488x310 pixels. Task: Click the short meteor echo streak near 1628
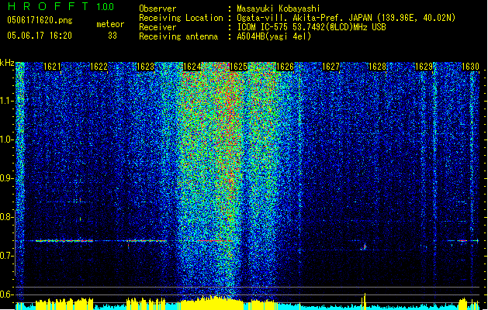tap(364, 247)
